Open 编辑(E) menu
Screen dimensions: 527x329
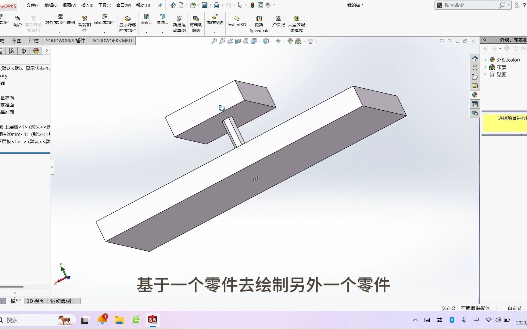pyautogui.click(x=51, y=5)
